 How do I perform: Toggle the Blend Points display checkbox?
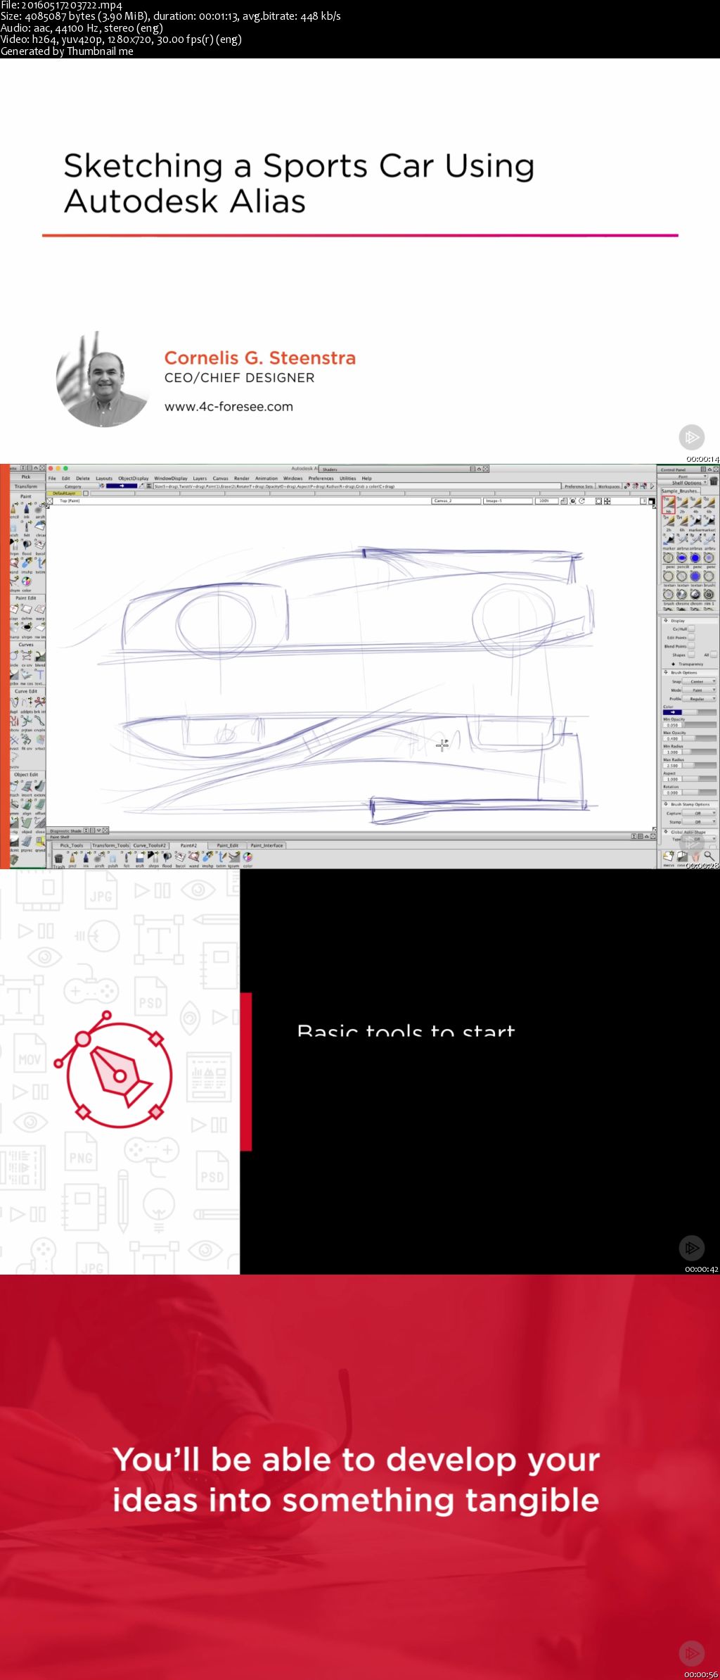(x=691, y=645)
